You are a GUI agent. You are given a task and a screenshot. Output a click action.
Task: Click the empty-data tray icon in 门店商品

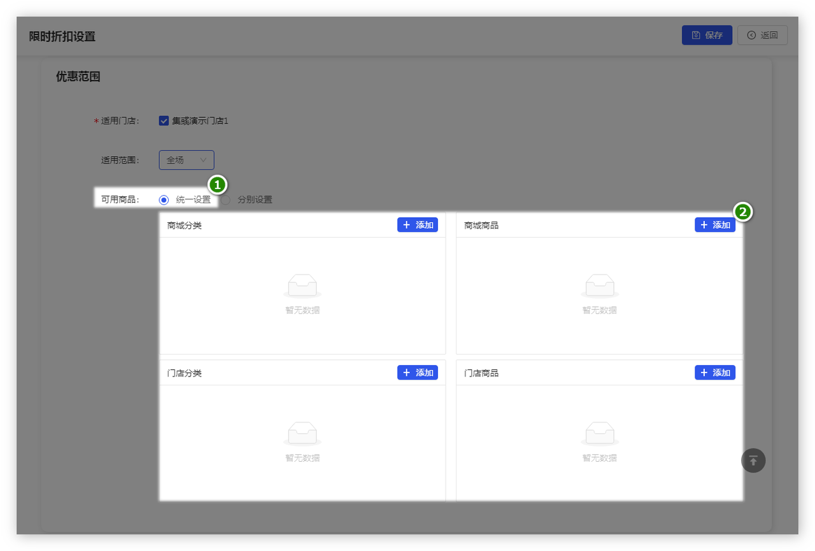[600, 434]
